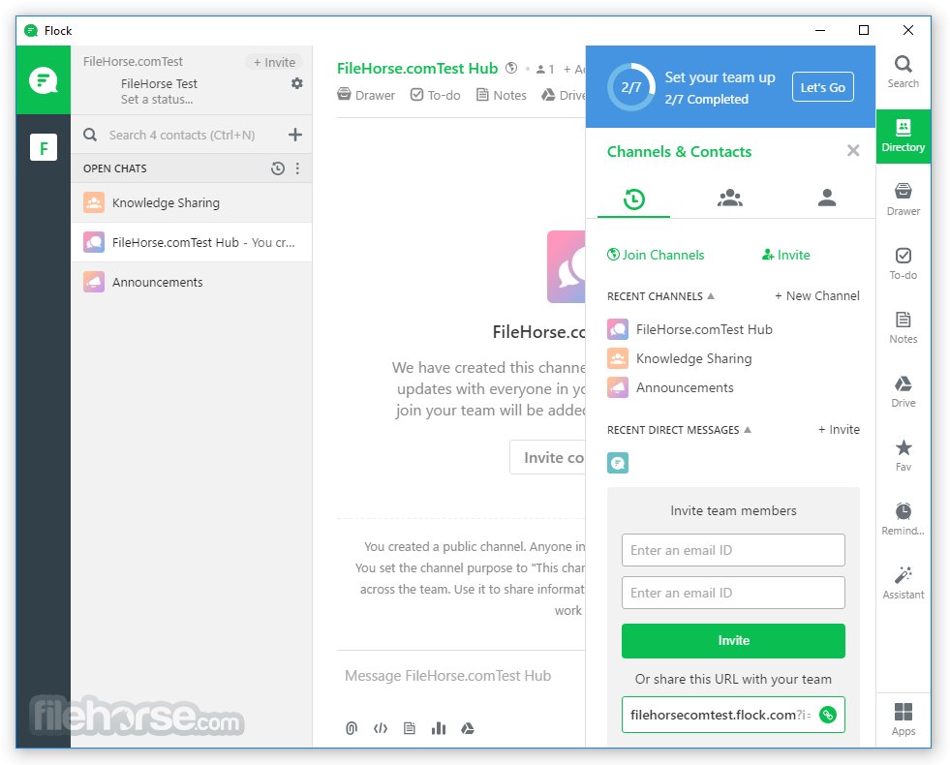
Task: Click the second email ID field
Action: click(733, 593)
